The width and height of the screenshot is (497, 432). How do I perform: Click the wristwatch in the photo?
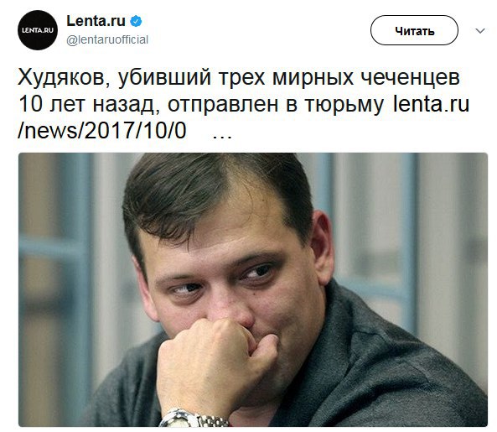click(x=194, y=418)
